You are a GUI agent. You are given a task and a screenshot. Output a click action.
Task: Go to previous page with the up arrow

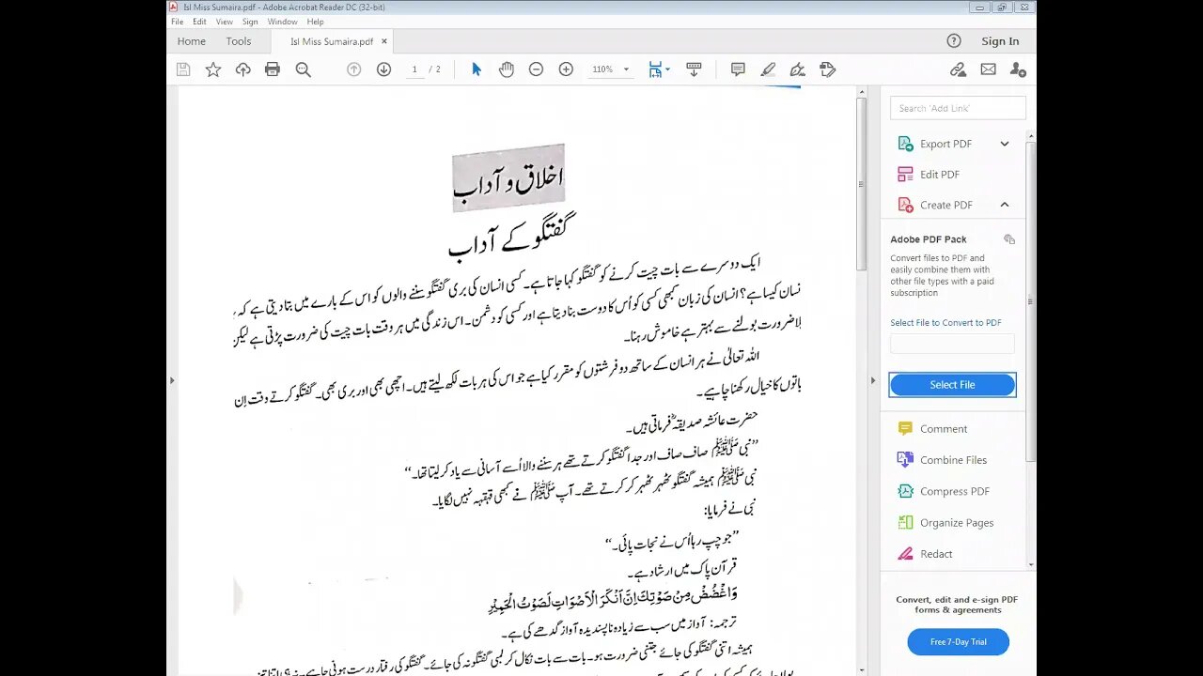[353, 69]
